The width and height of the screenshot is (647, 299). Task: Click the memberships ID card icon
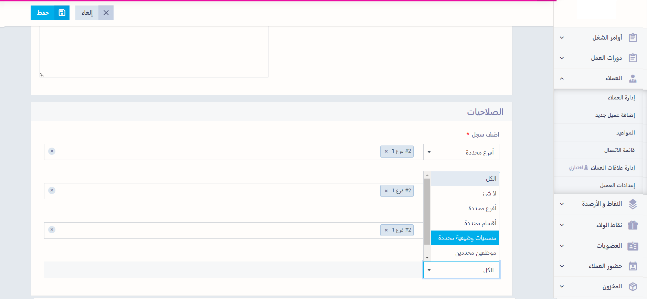(x=633, y=246)
